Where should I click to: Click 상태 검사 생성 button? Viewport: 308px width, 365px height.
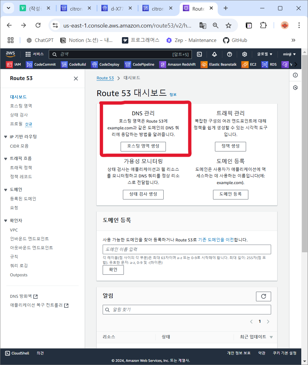pyautogui.click(x=143, y=194)
